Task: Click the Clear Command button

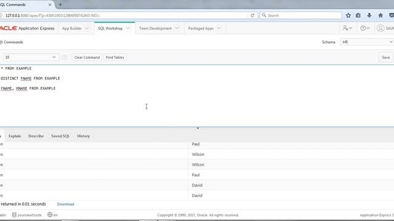Action: coord(87,57)
